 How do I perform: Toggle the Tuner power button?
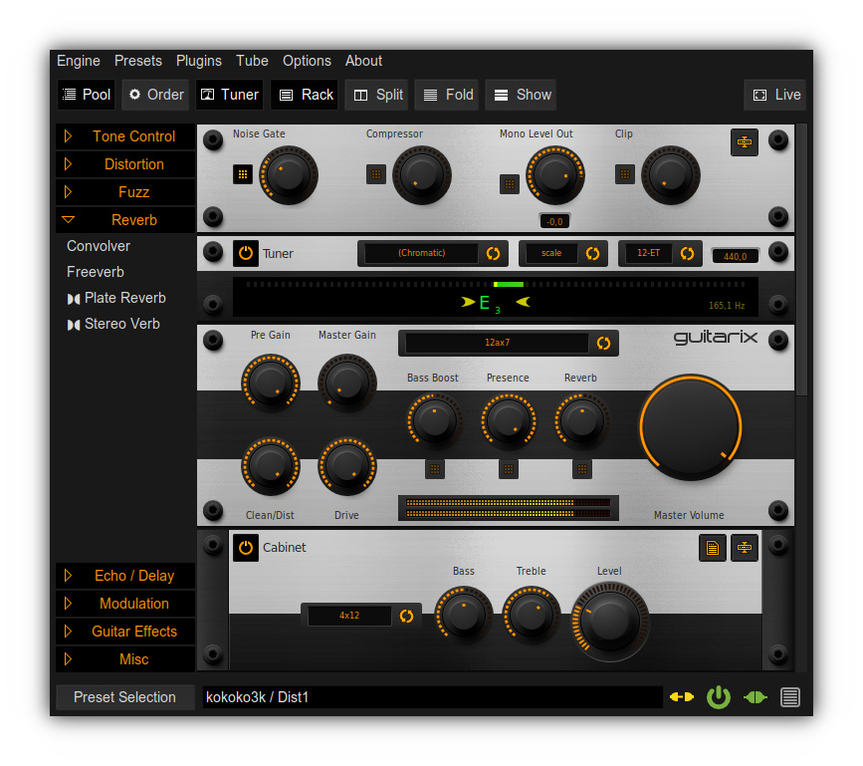click(245, 253)
